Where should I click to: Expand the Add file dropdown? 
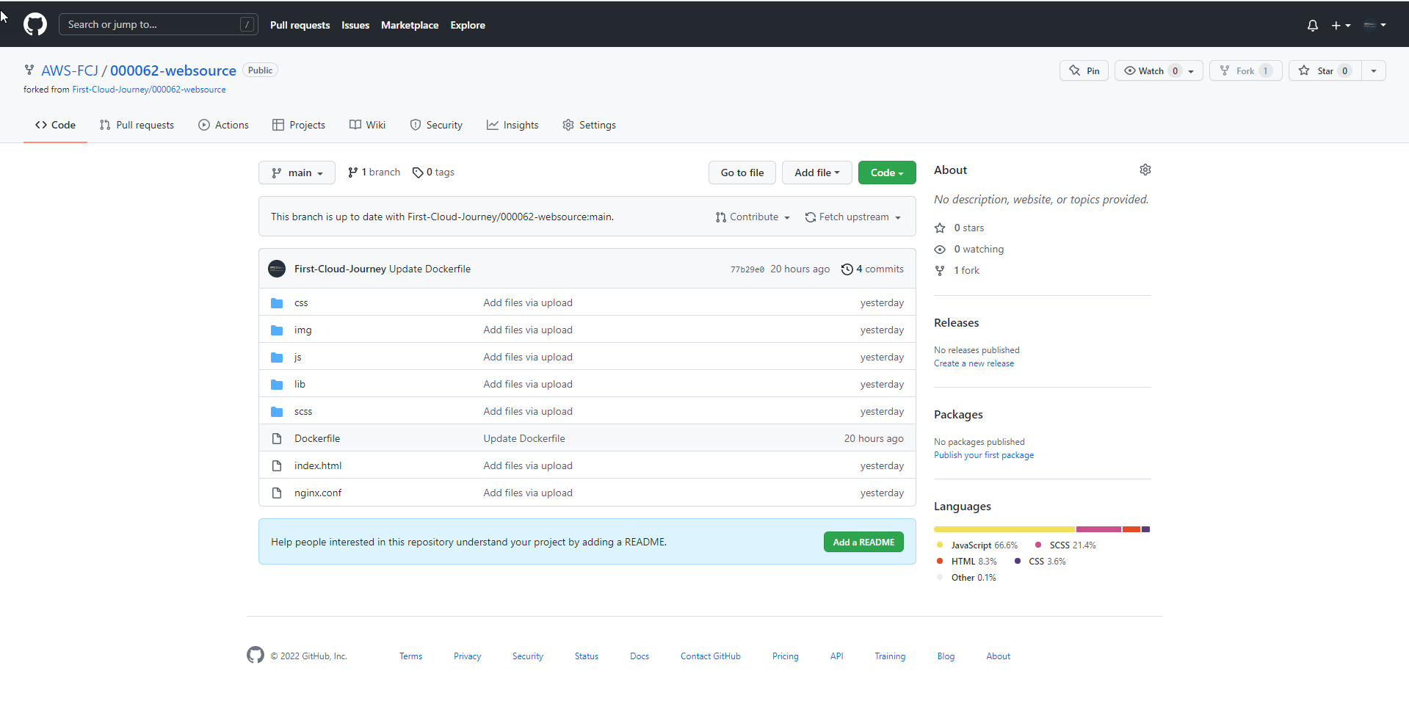point(816,173)
